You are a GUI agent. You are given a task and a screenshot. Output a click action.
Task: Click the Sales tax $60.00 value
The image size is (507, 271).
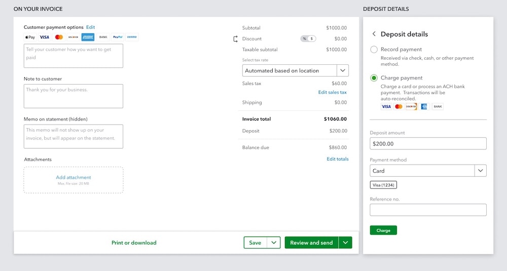pyautogui.click(x=339, y=84)
